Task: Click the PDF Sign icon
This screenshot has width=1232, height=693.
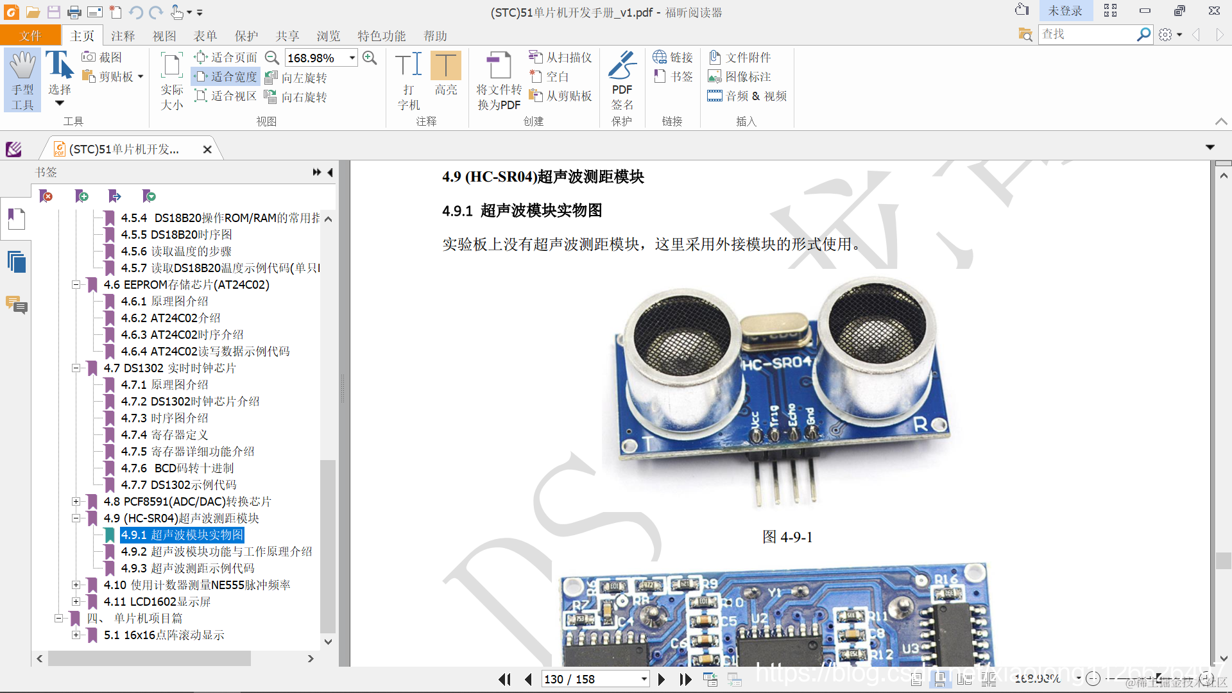Action: point(621,80)
